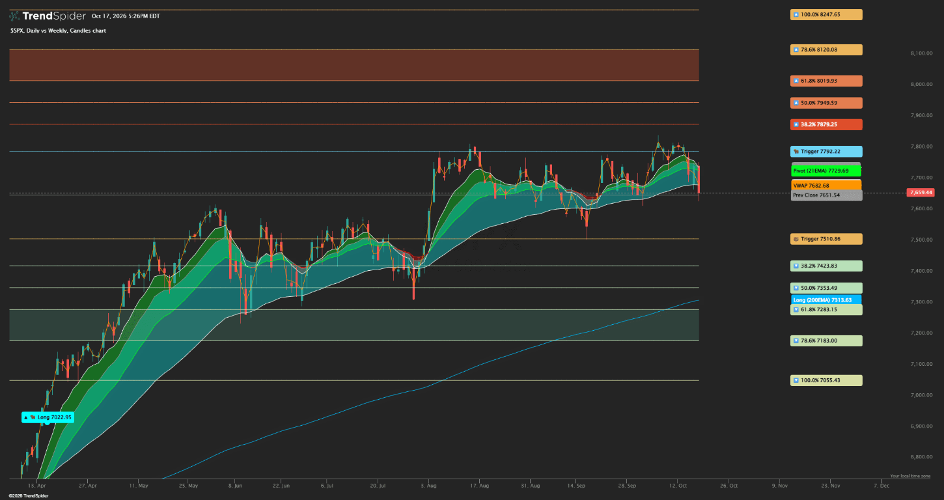This screenshot has height=500, width=944.
Task: Select the Pivot (21EMA) 7729.69 label
Action: (x=826, y=171)
